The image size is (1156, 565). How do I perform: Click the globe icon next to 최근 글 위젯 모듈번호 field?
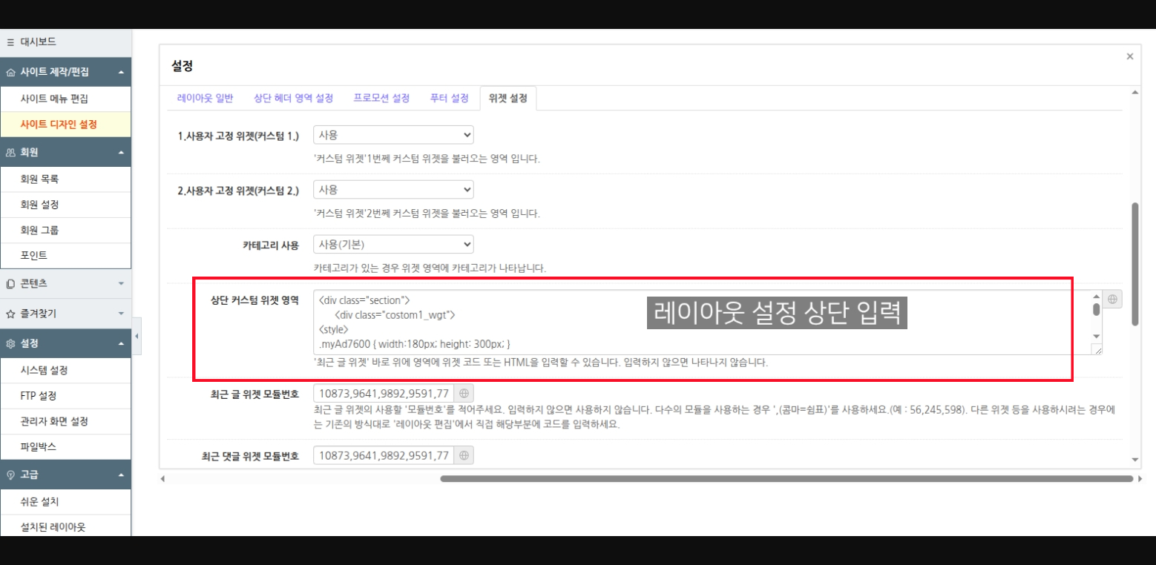(463, 393)
